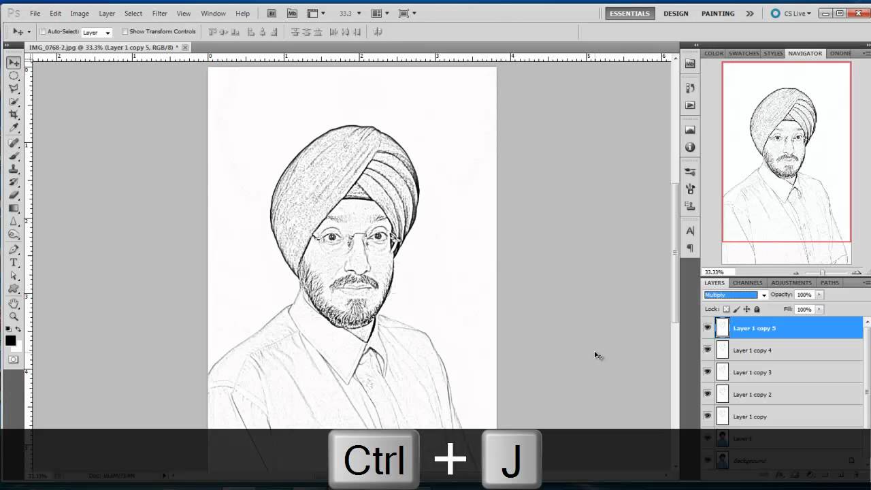This screenshot has height=490, width=871.
Task: Open the Layer menu
Action: tap(107, 13)
